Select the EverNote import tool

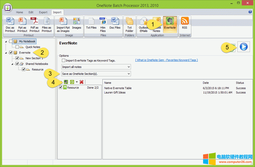(170, 24)
